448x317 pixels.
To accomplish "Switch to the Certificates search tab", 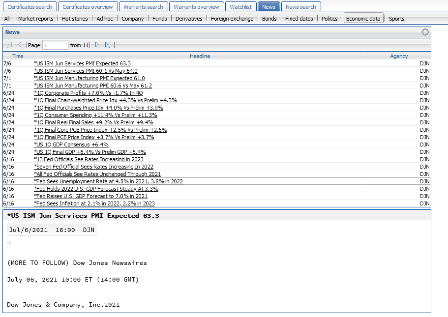I will [x=30, y=7].
